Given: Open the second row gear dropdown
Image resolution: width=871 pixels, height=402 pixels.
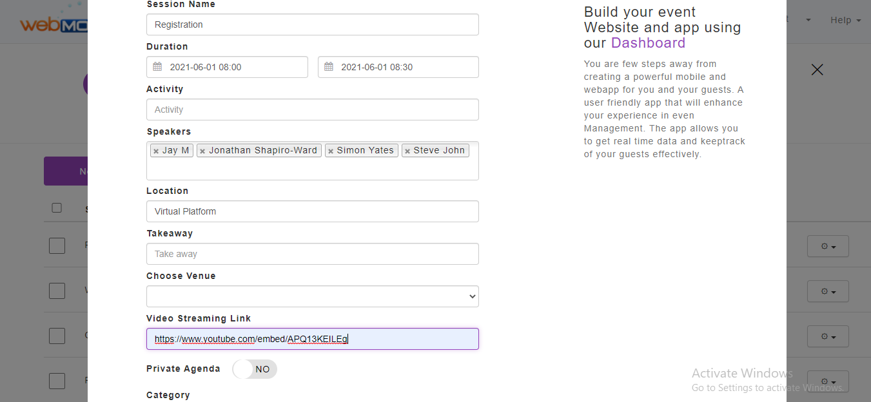Looking at the screenshot, I should click(x=828, y=291).
